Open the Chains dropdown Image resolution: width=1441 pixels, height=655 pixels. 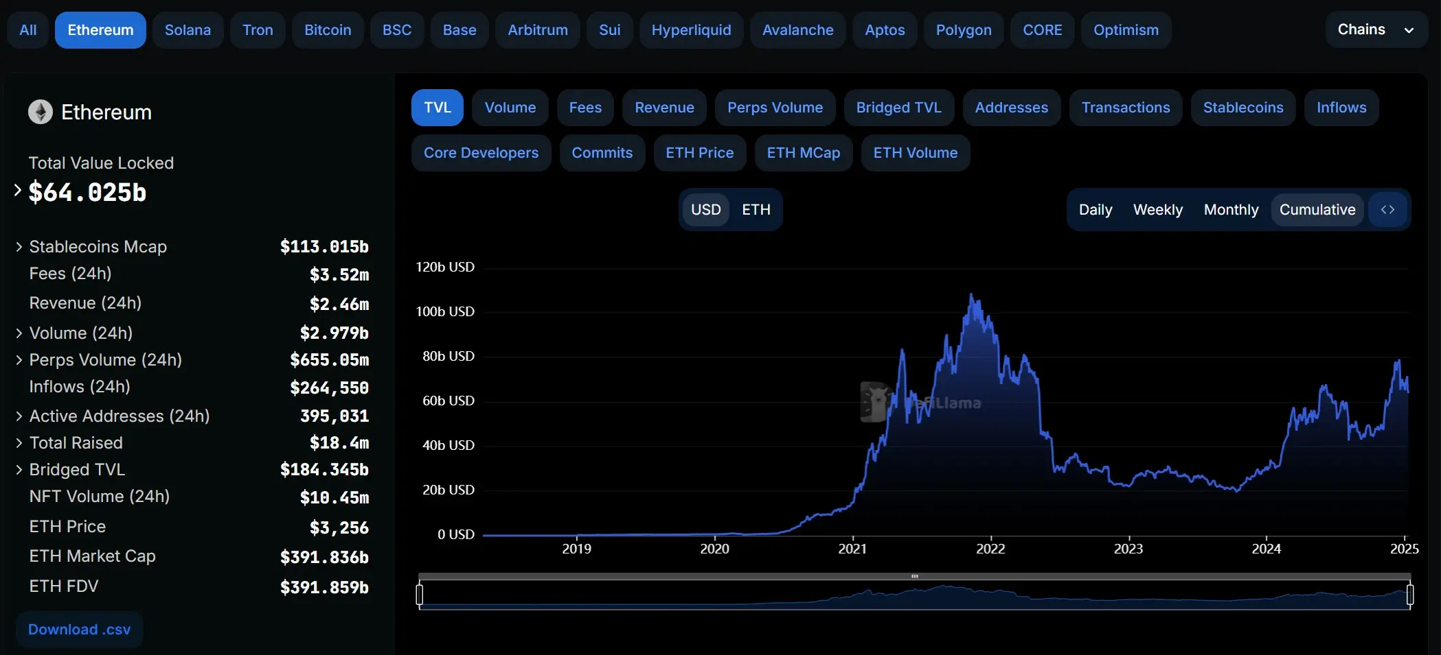coord(1375,29)
